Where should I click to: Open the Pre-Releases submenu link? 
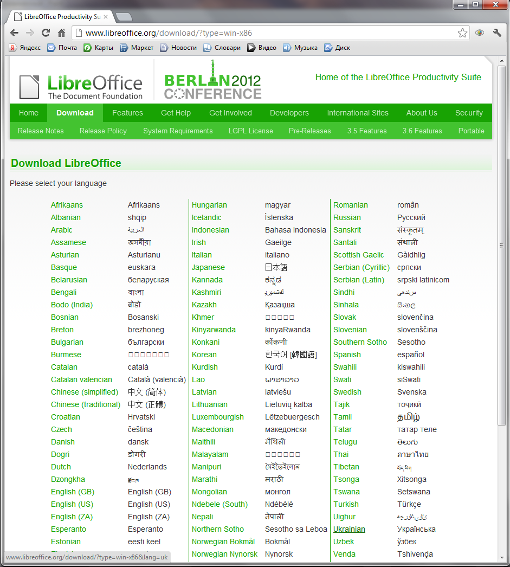(310, 131)
